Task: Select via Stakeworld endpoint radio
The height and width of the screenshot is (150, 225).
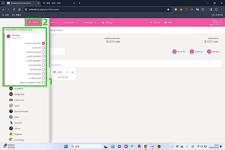Action: tap(43, 78)
